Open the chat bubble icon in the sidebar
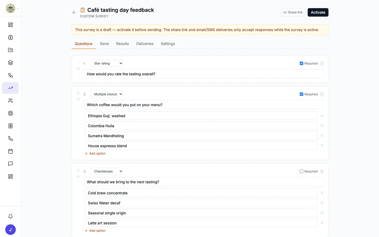This screenshot has width=379, height=237. (11, 164)
